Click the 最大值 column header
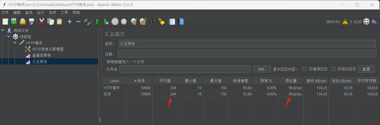Image resolution: width=380 pixels, height=125 pixels. click(215, 81)
